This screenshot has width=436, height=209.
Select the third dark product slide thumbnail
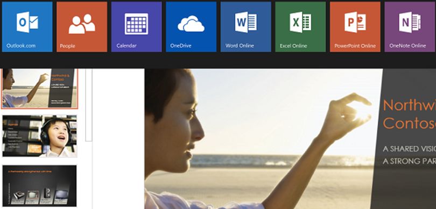(x=39, y=186)
